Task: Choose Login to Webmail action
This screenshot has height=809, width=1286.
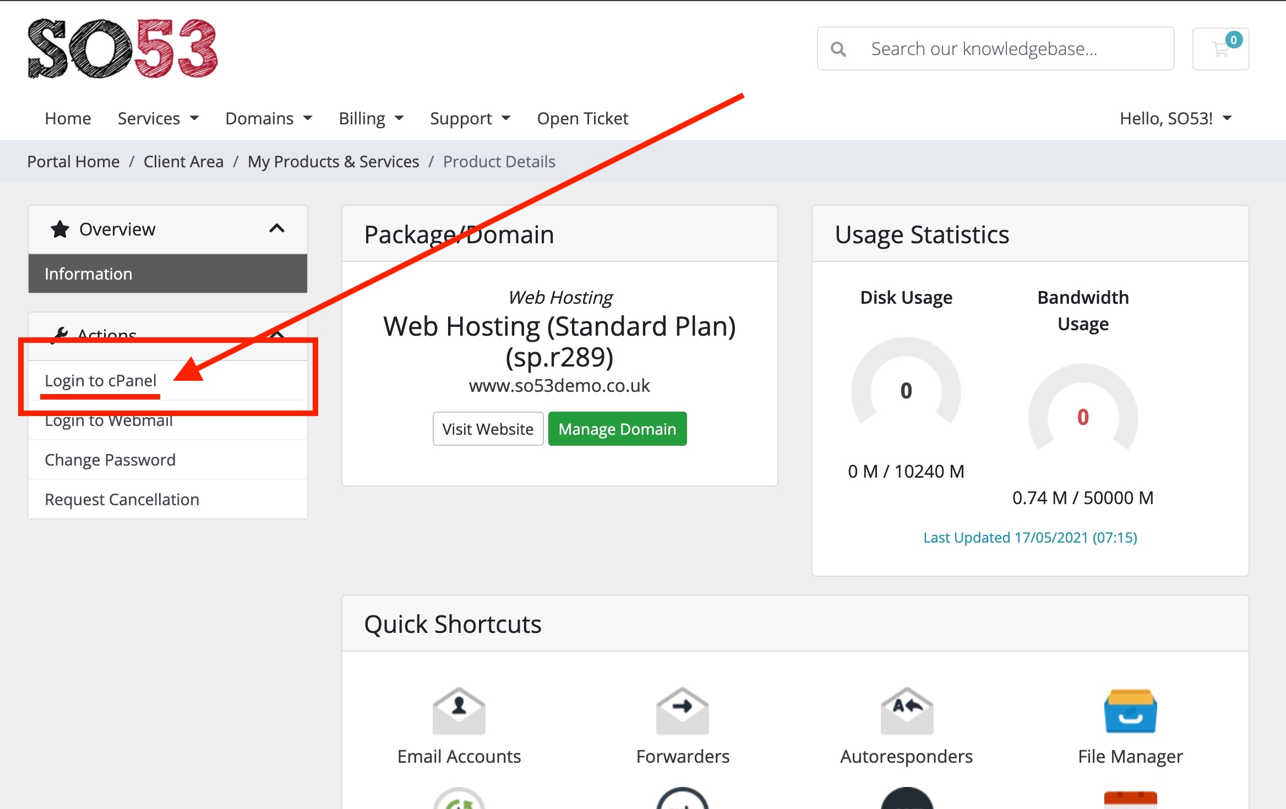Action: [x=168, y=420]
